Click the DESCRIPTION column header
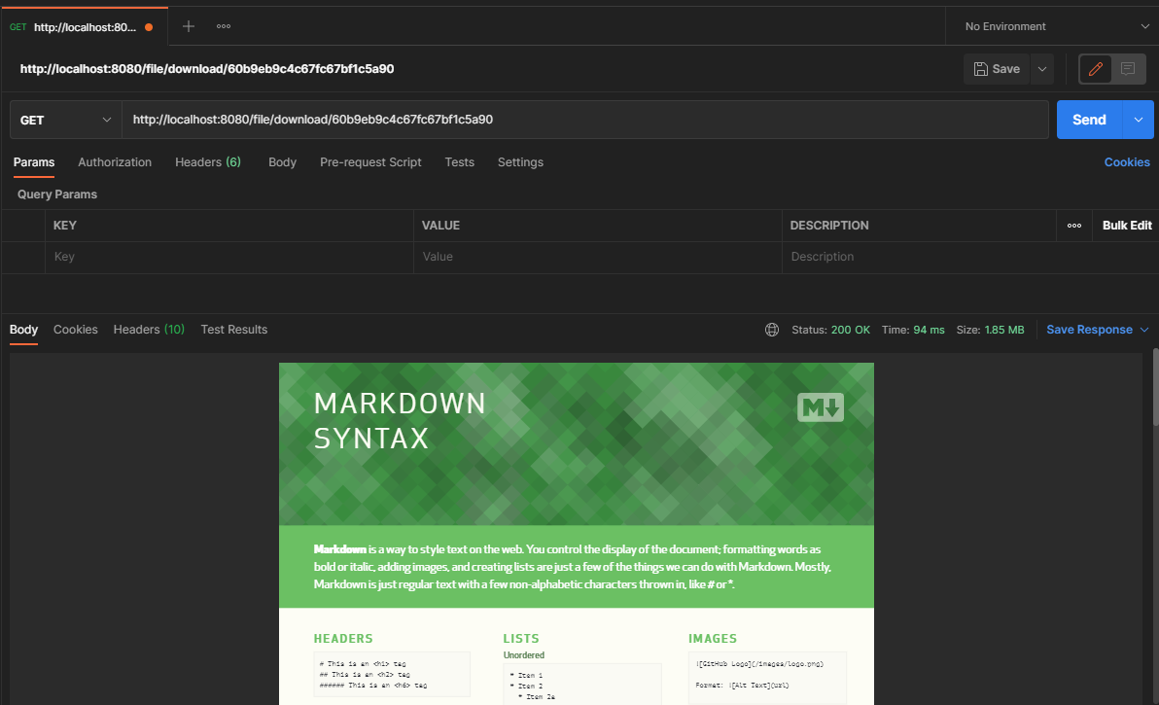 (829, 226)
